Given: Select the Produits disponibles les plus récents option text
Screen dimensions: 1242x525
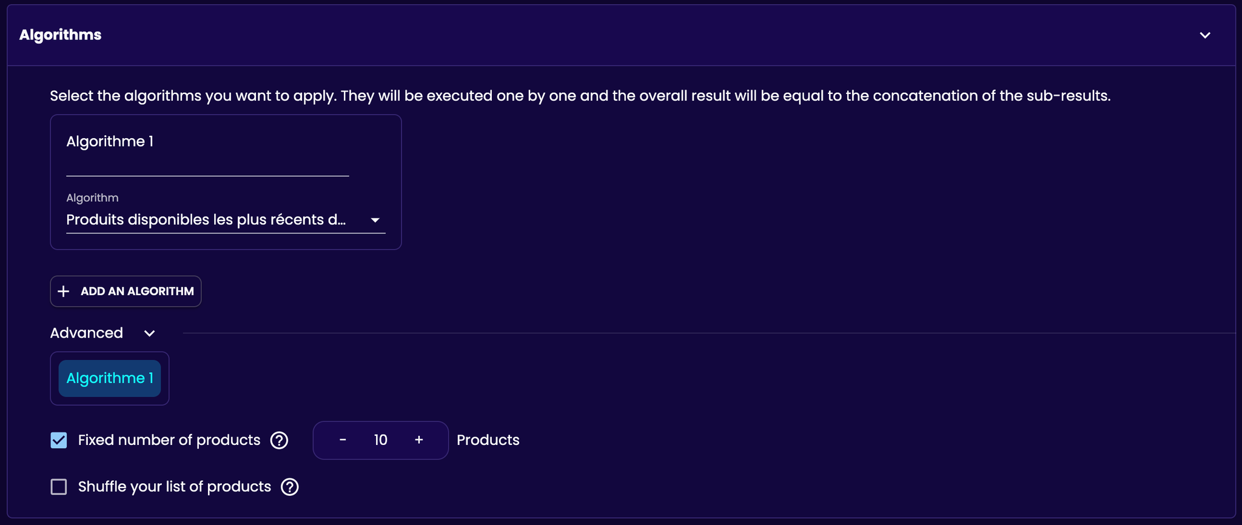Looking at the screenshot, I should pos(206,220).
